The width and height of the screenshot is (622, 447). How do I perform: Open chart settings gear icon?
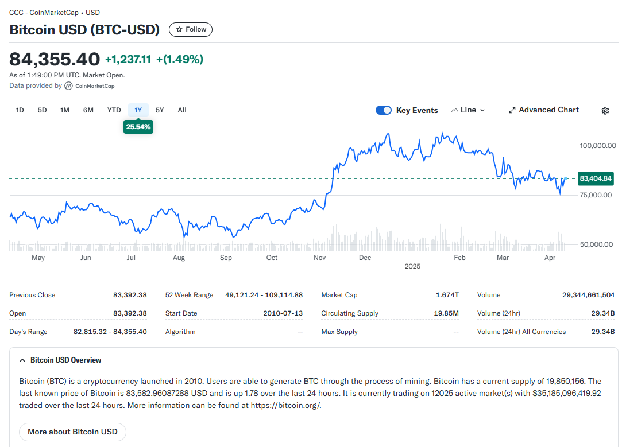[x=605, y=111]
